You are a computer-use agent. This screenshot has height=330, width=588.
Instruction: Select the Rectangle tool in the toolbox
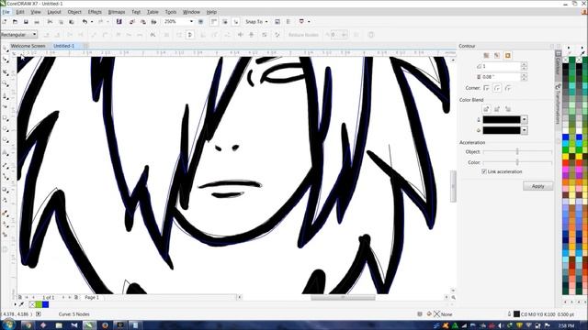pyautogui.click(x=6, y=118)
